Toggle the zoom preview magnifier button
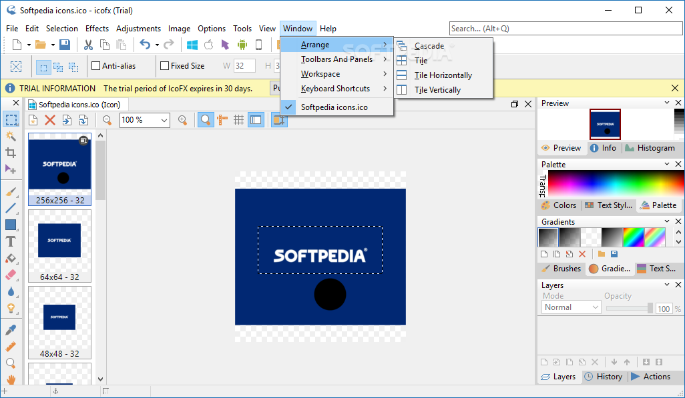 point(206,120)
